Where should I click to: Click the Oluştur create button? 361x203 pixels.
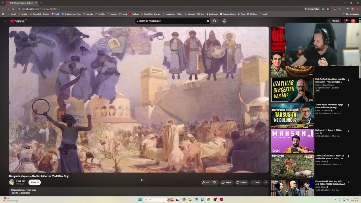click(x=333, y=21)
